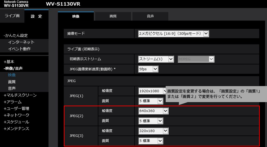Expand the +メンテナンス menu section

pyautogui.click(x=16, y=129)
